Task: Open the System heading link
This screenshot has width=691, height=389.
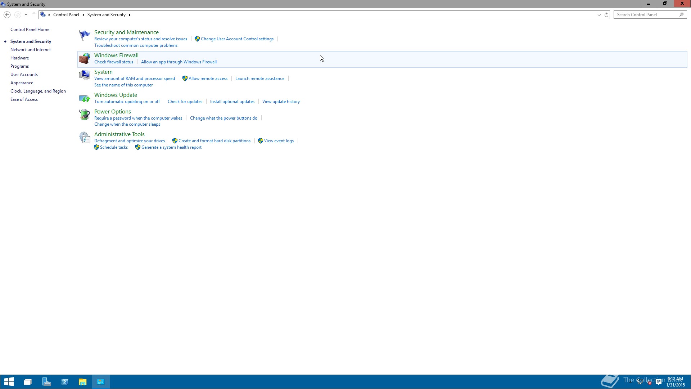Action: (103, 72)
